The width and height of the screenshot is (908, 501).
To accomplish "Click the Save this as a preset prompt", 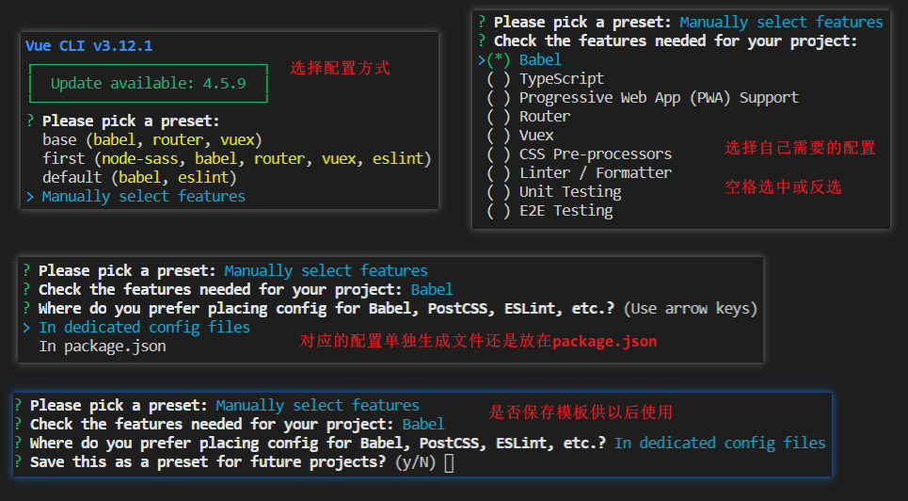I will pyautogui.click(x=207, y=462).
